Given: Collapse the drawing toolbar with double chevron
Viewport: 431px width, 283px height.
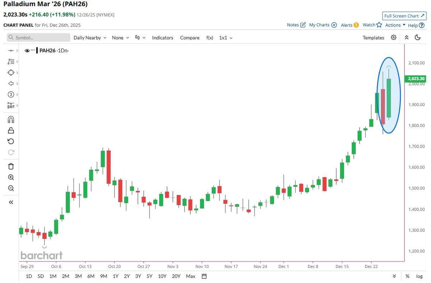Looking at the screenshot, I should 11,202.
